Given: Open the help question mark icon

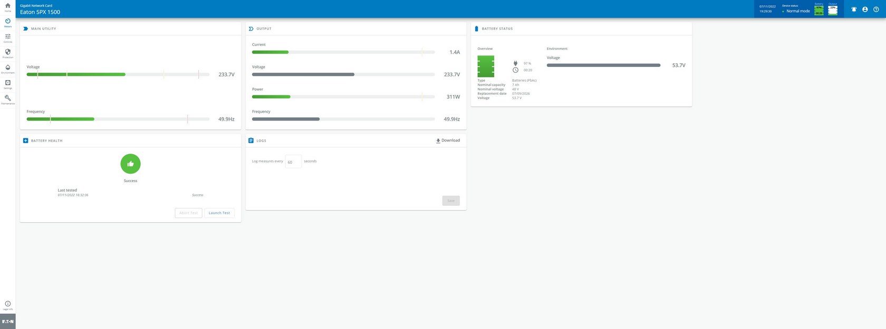Looking at the screenshot, I should (876, 9).
